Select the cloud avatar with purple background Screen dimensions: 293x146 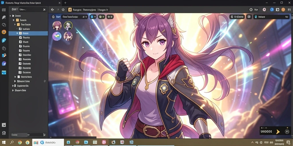(57, 36)
